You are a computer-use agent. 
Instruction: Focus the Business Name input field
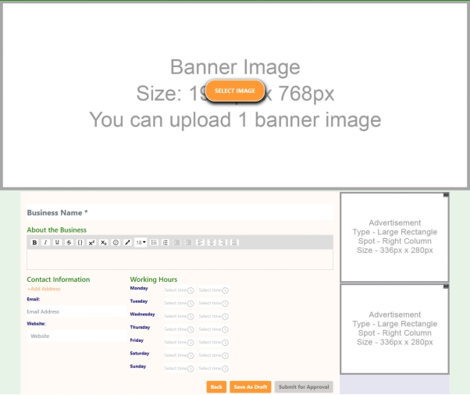point(180,212)
